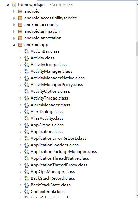The image size is (138, 199).
Task: Select the AlertDialog.class label
Action: 47,112
